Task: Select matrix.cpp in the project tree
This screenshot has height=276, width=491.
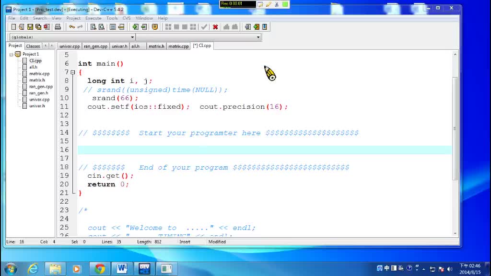Action: click(39, 74)
